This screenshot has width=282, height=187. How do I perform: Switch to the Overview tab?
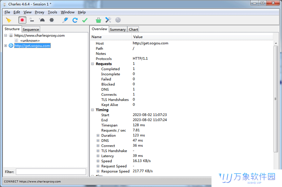pos(99,29)
